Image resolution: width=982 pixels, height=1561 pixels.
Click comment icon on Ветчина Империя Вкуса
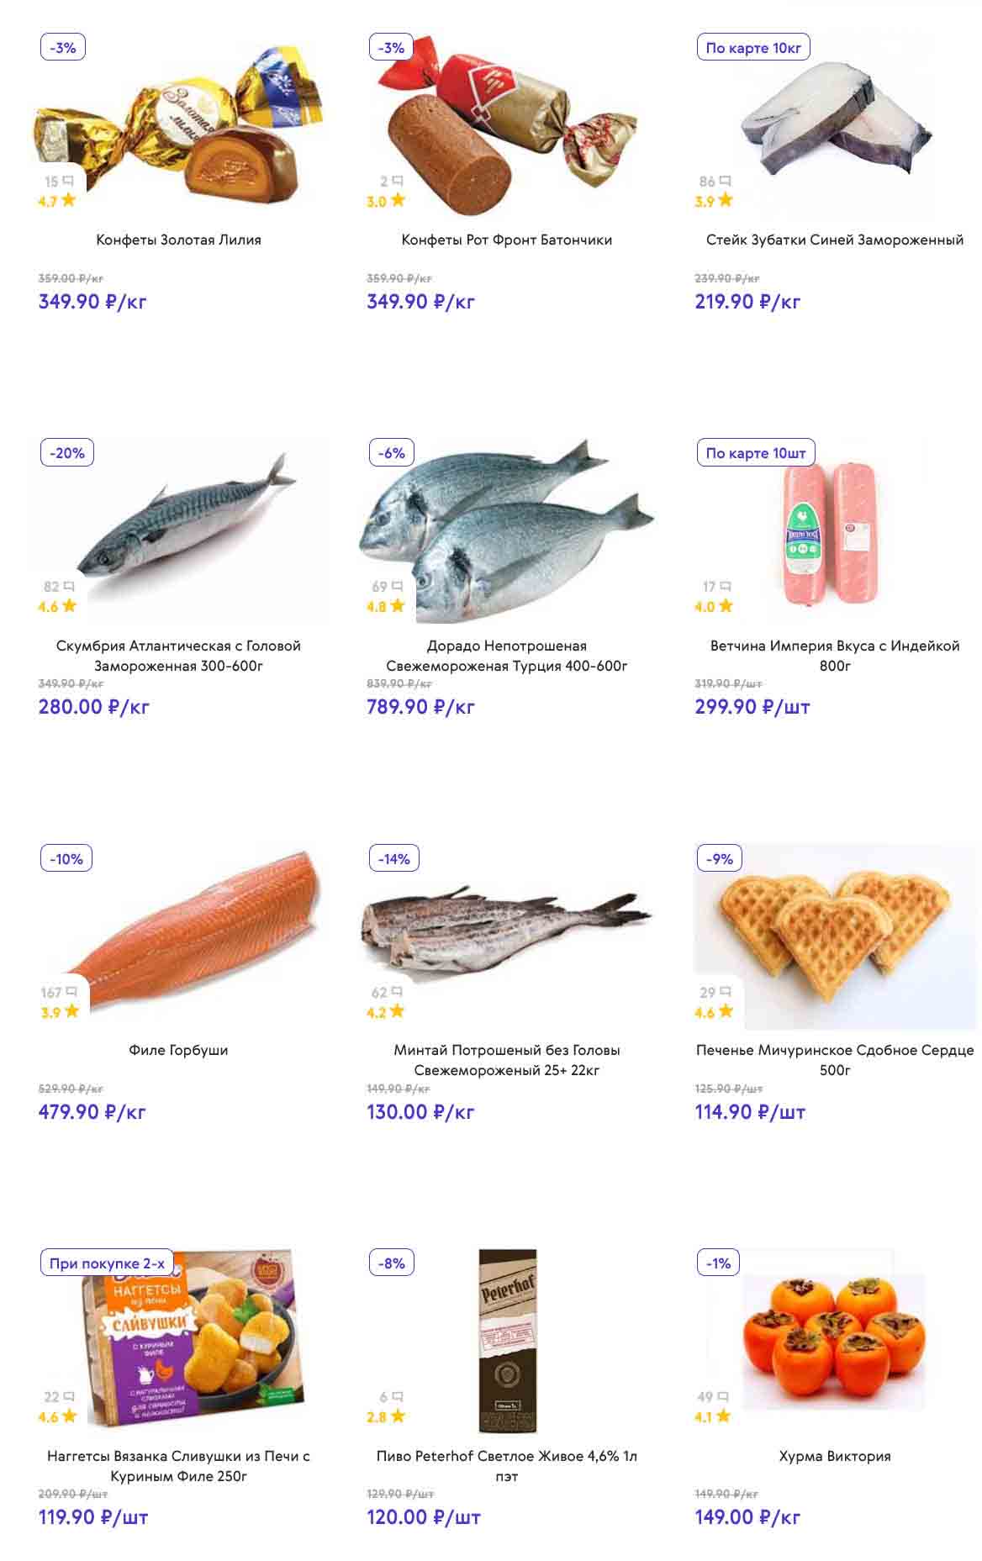click(x=725, y=586)
